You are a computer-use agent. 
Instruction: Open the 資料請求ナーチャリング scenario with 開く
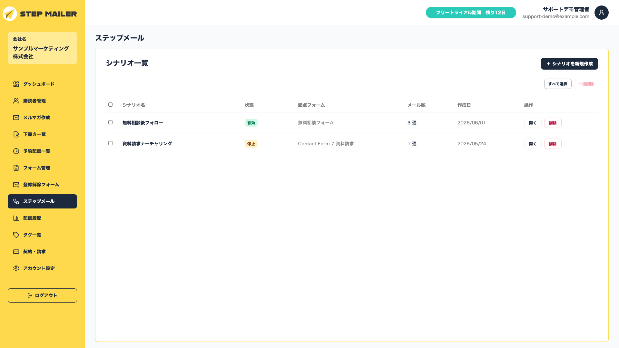pyautogui.click(x=533, y=144)
